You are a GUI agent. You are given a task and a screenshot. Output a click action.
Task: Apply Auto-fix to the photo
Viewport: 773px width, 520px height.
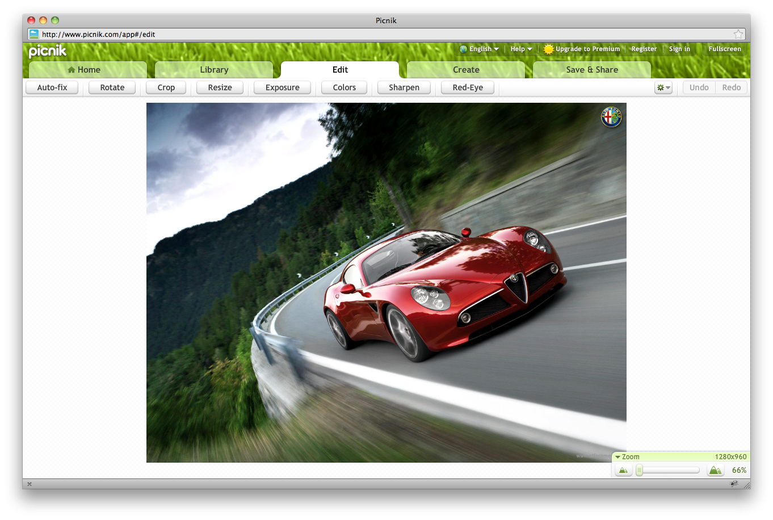point(52,87)
